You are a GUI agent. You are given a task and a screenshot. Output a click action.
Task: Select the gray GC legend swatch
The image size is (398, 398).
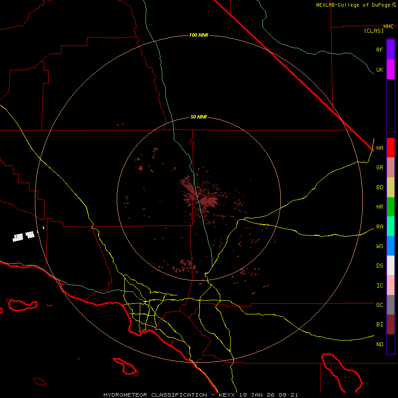click(390, 305)
